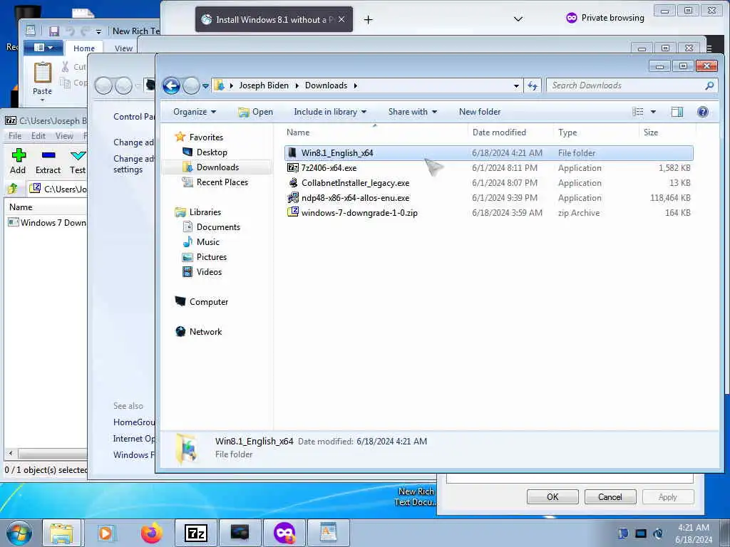Click New folder button
Image resolution: width=730 pixels, height=547 pixels.
click(480, 112)
